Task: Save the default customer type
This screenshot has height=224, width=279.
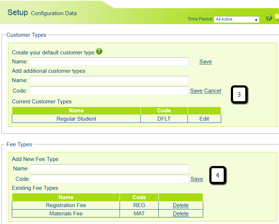Action: click(x=205, y=62)
